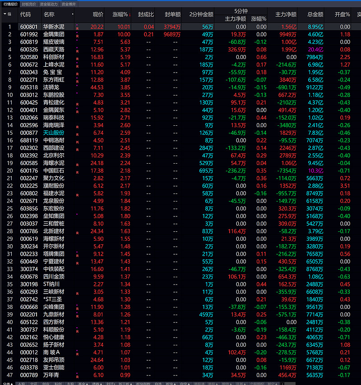Sort by 封成比 column header
This screenshot has width=361, height=385.
[146, 14]
